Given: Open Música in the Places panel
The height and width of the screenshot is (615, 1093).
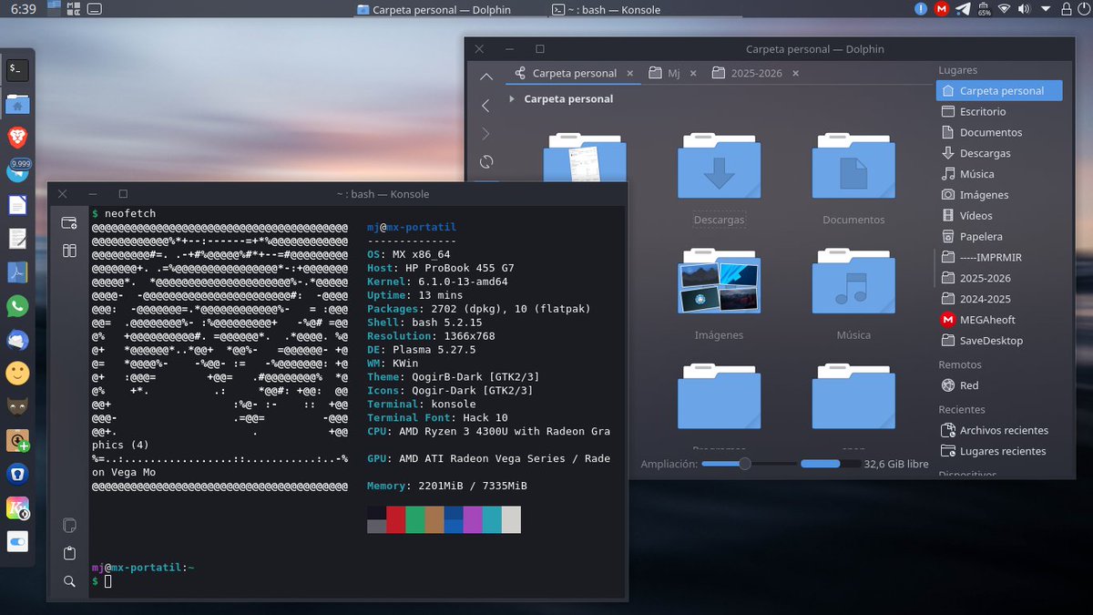Looking at the screenshot, I should click(x=999, y=174).
